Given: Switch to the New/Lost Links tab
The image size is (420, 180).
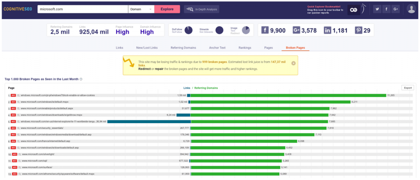Looking at the screenshot, I should click(147, 48).
